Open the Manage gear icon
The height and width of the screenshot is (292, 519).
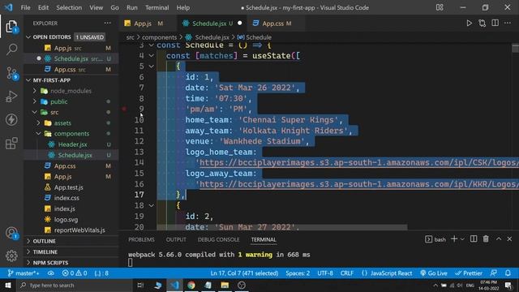point(11,255)
